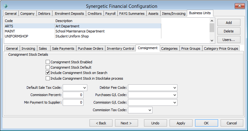Click the Next > button

[126, 123]
